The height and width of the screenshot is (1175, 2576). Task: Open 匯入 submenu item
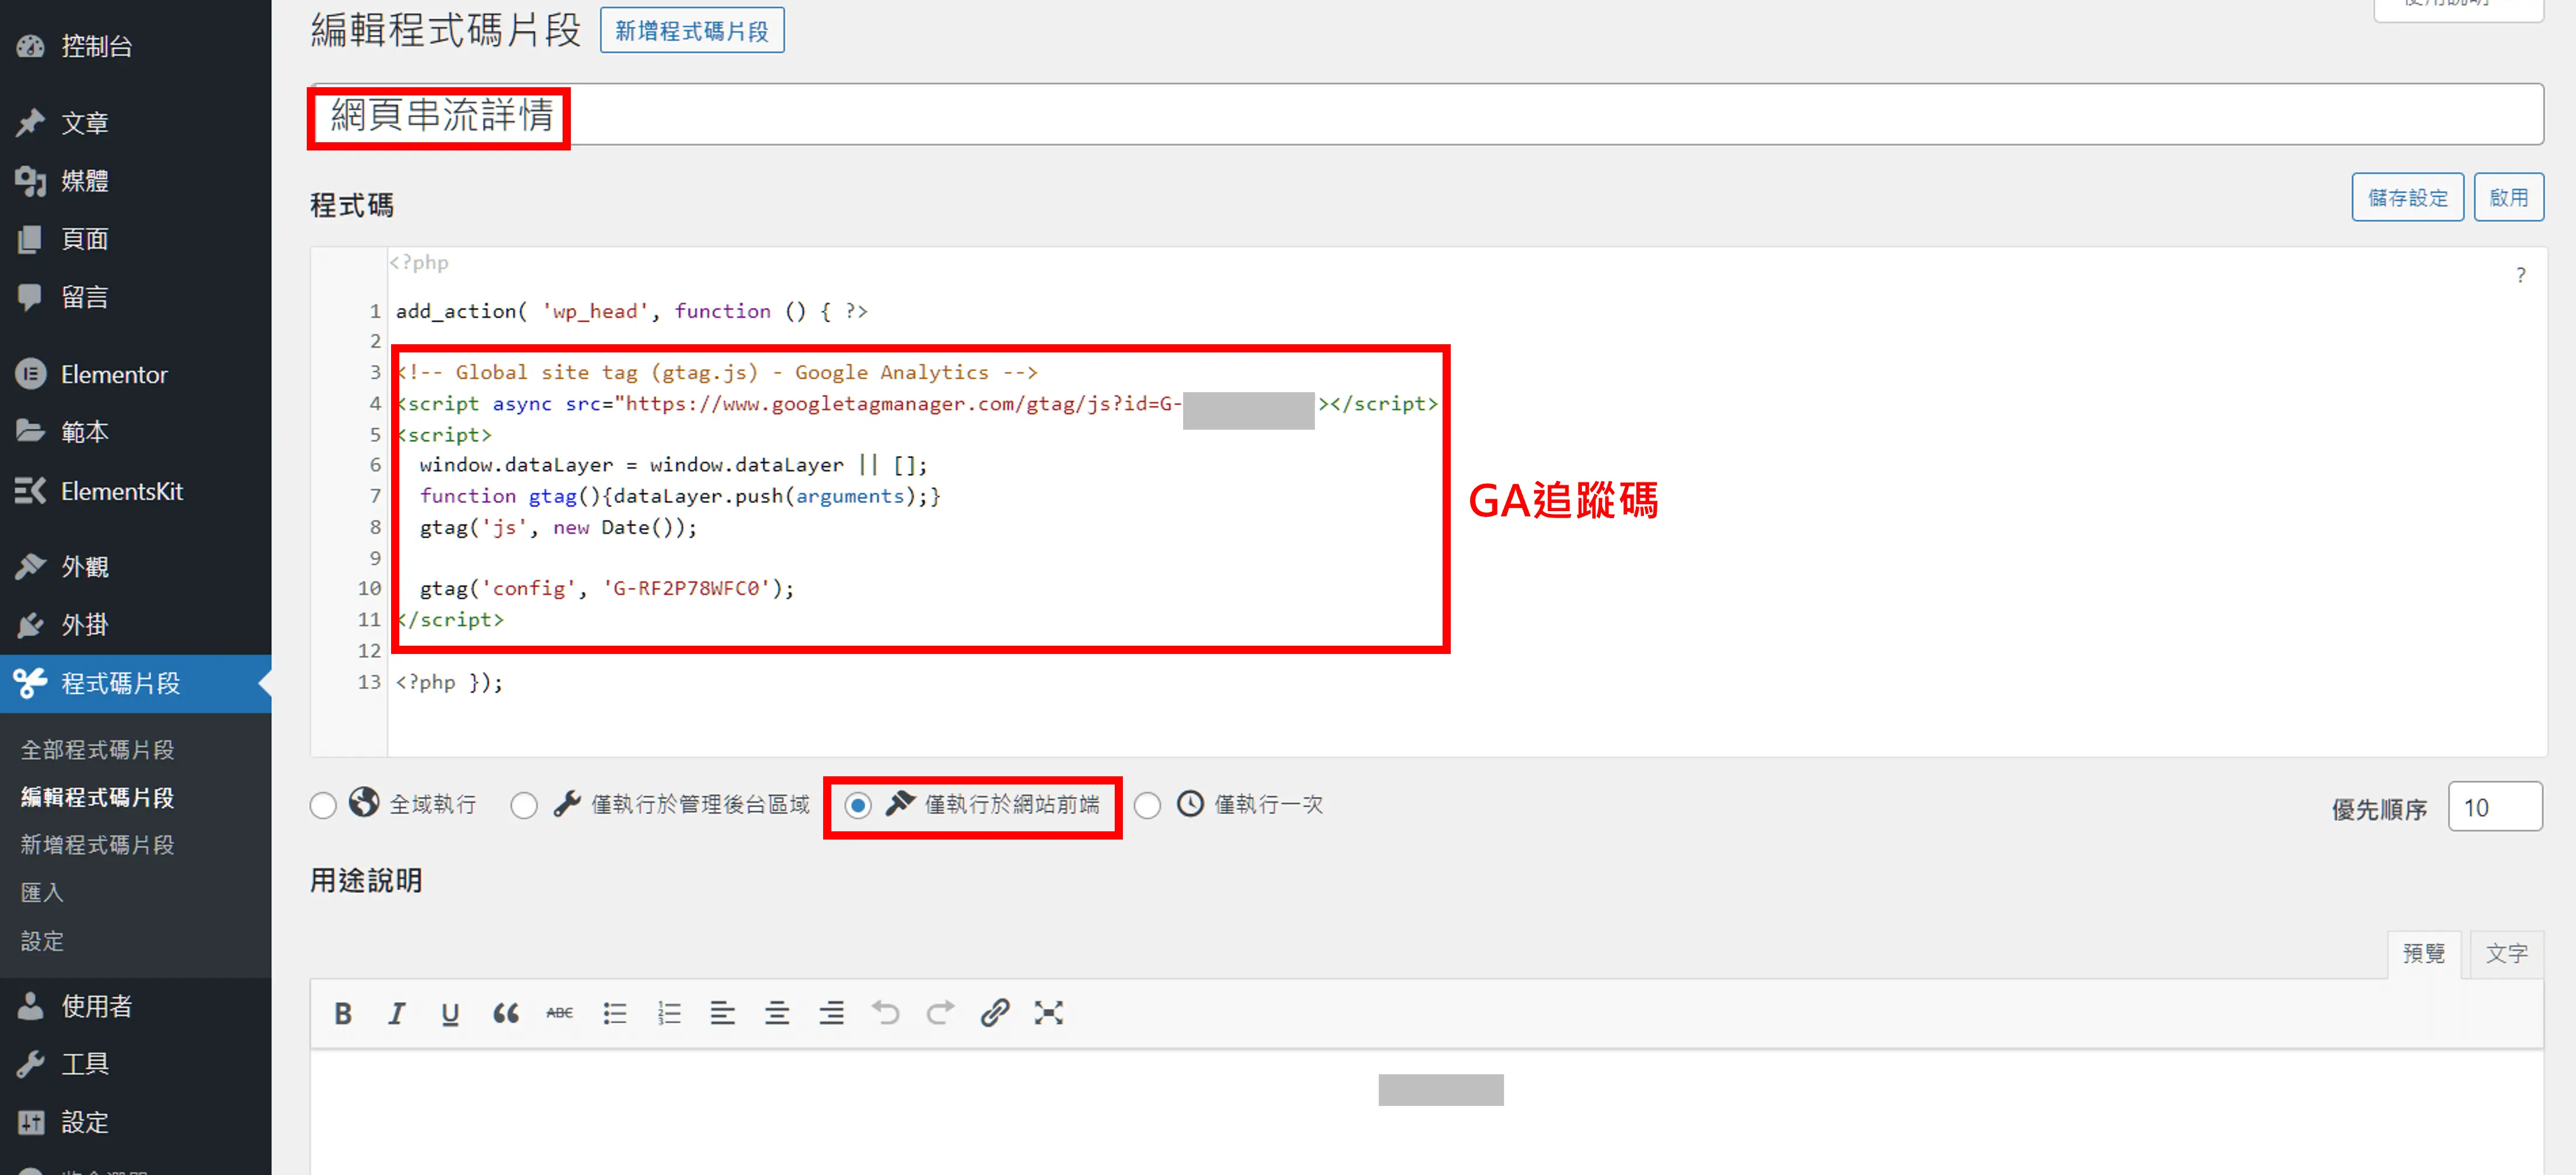[x=42, y=892]
